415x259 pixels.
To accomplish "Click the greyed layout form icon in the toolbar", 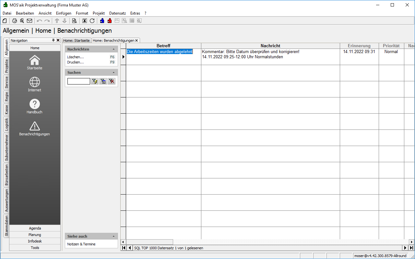I will coord(117,21).
